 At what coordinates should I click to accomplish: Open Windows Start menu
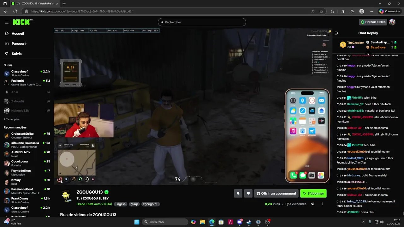coord(137,222)
